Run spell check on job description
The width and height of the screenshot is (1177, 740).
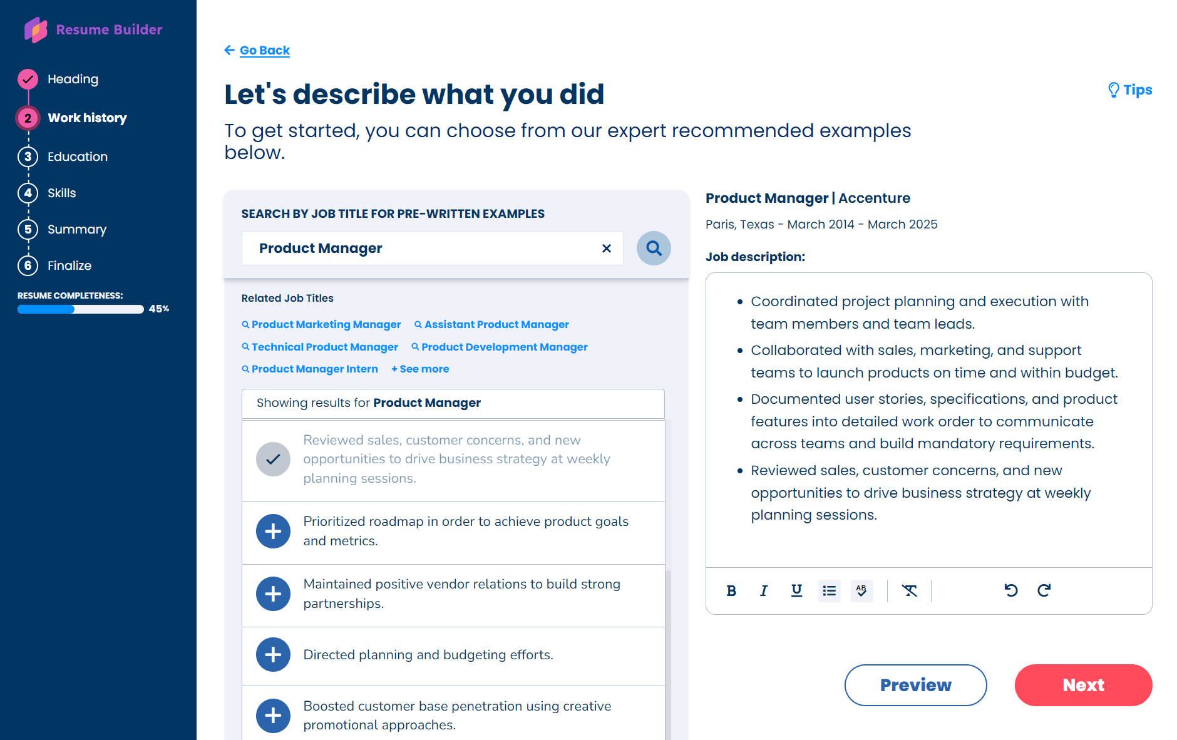point(861,590)
